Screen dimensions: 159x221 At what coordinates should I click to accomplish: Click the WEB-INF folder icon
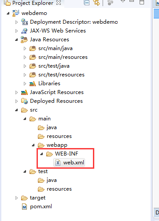pyautogui.click(x=49, y=154)
